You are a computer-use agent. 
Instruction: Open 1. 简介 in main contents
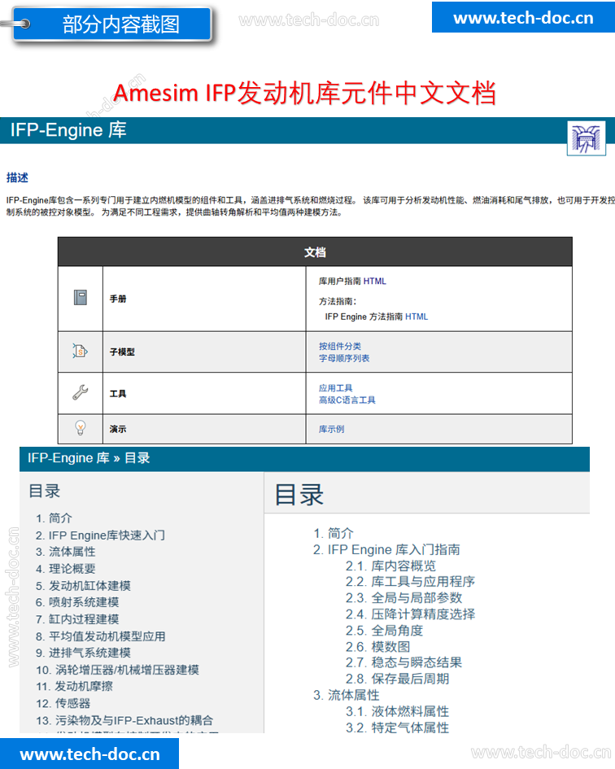(x=334, y=533)
